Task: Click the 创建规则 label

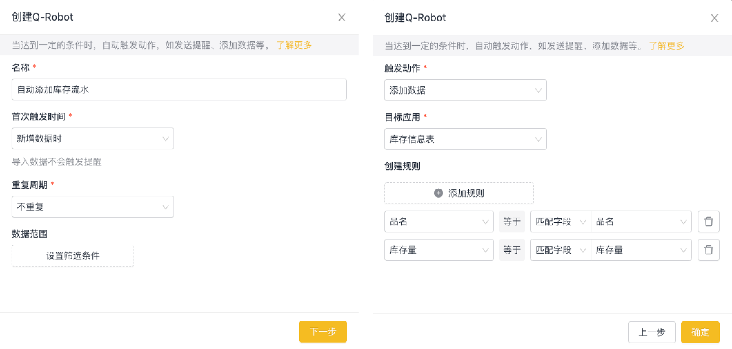Action: coord(402,166)
